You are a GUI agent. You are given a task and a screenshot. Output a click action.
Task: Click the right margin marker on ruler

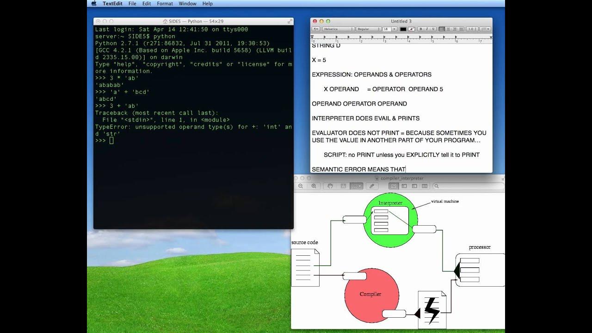click(491, 37)
